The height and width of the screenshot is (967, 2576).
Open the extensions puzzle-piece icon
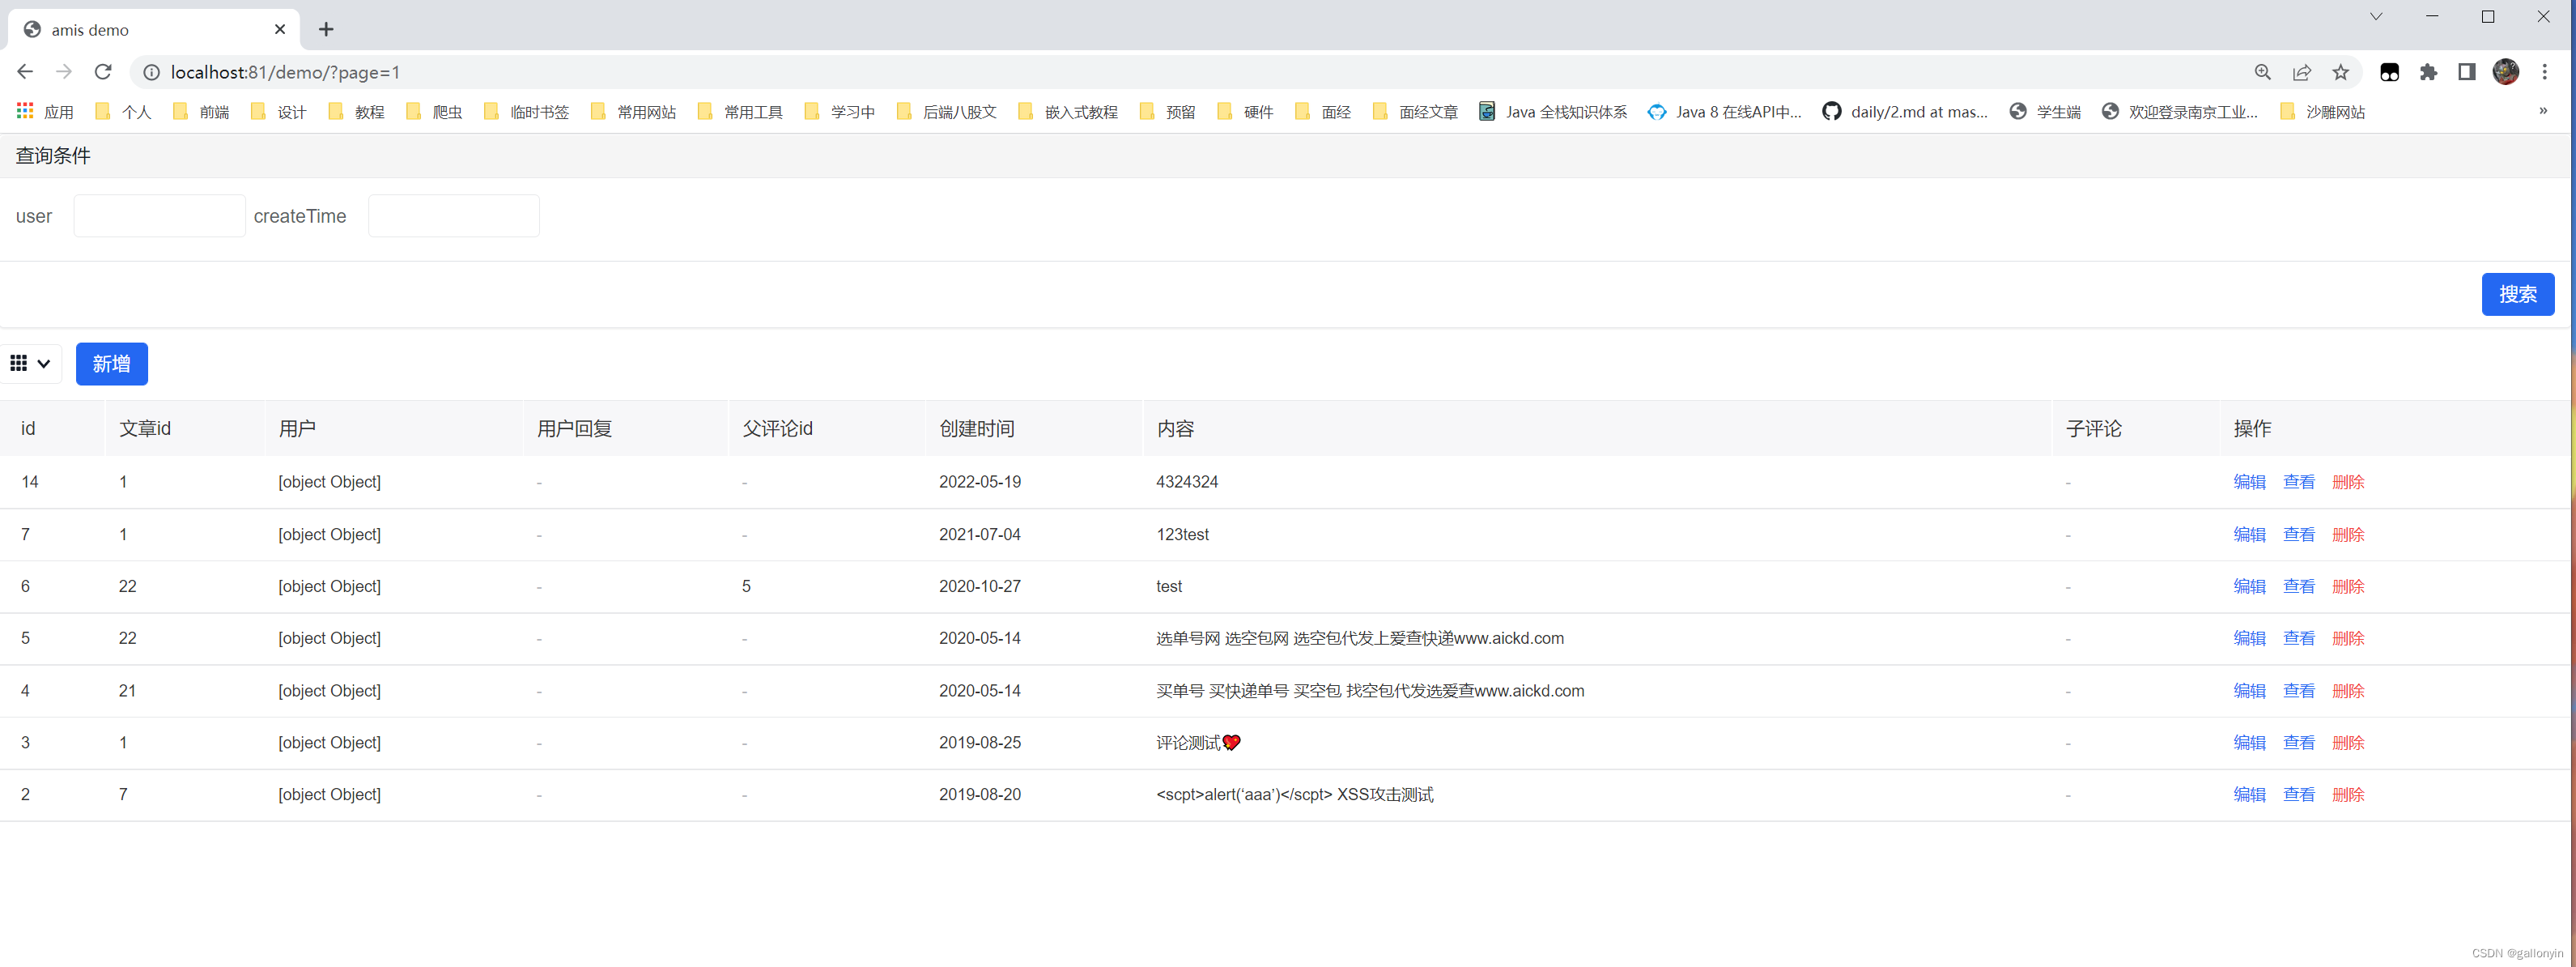pyautogui.click(x=2429, y=72)
